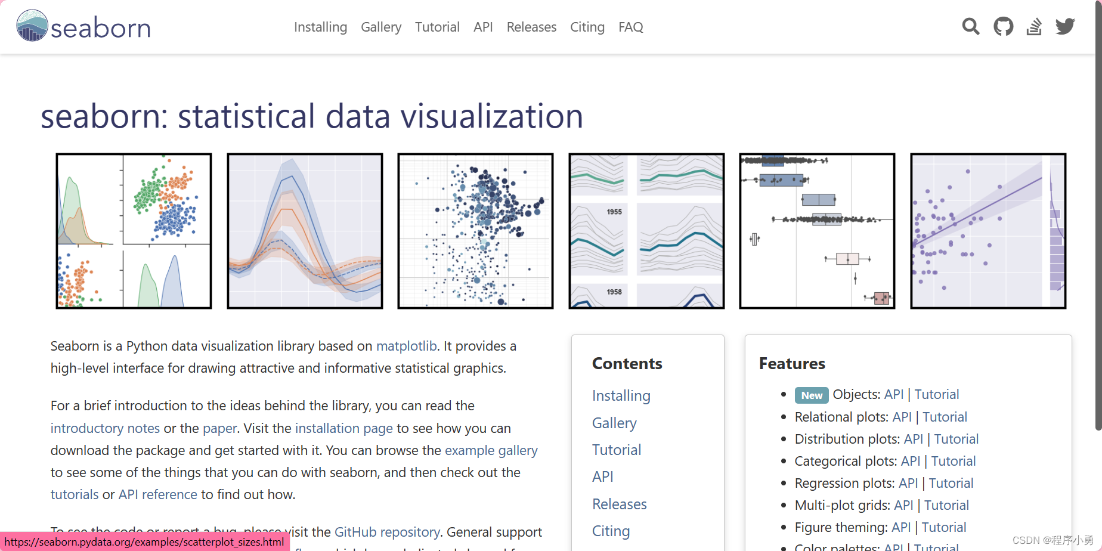The image size is (1102, 551).
Task: Open the Stack Overflow icon
Action: coord(1034,26)
